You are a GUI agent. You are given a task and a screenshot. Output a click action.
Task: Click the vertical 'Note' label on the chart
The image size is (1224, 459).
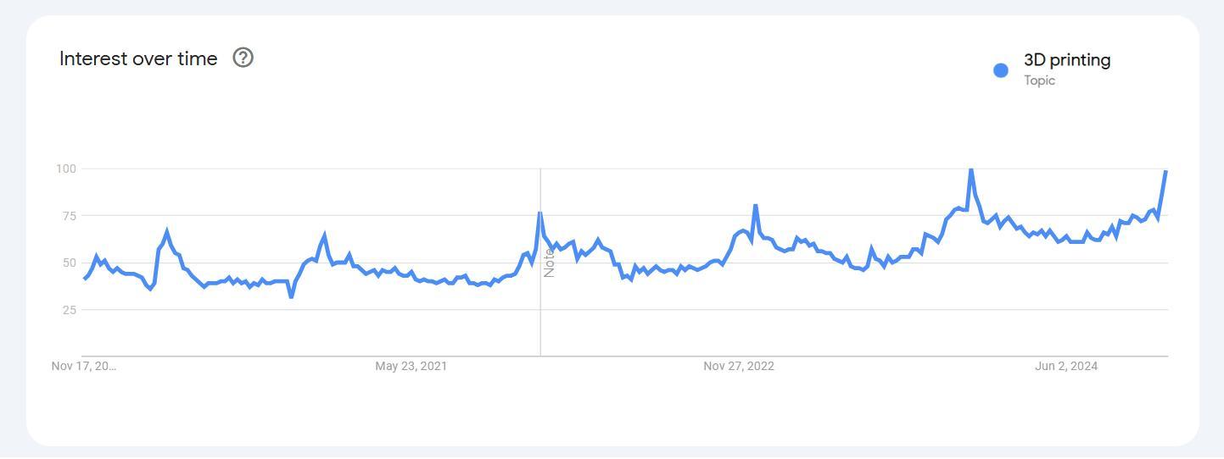click(549, 263)
